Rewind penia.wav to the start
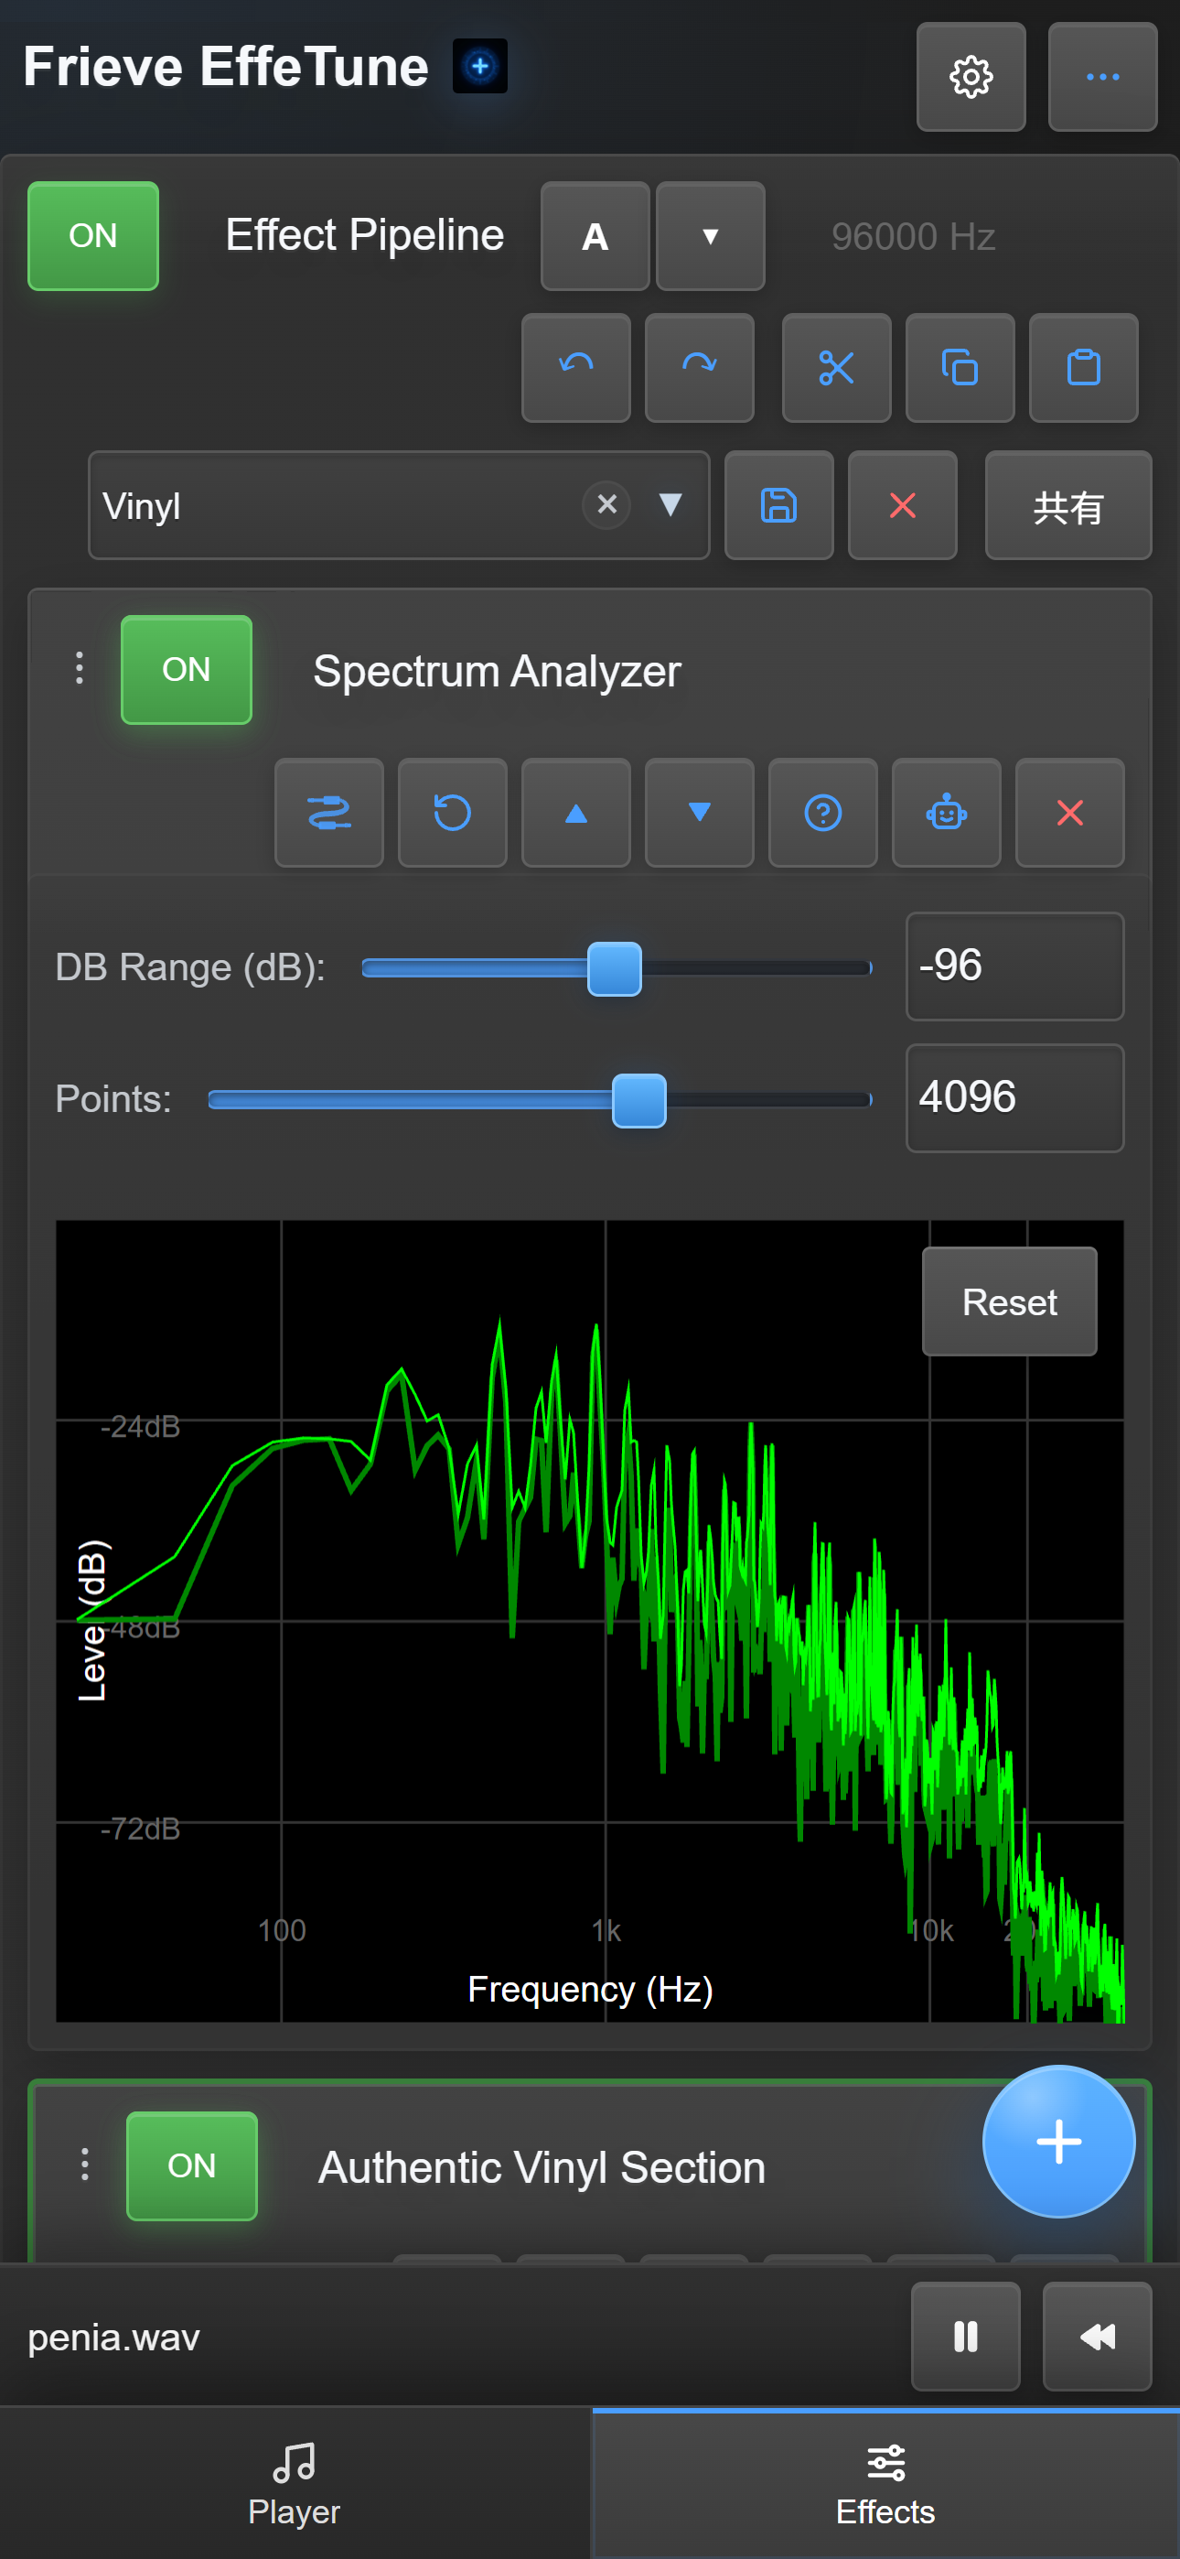Screen dimensions: 1180x2559 click(1098, 2337)
